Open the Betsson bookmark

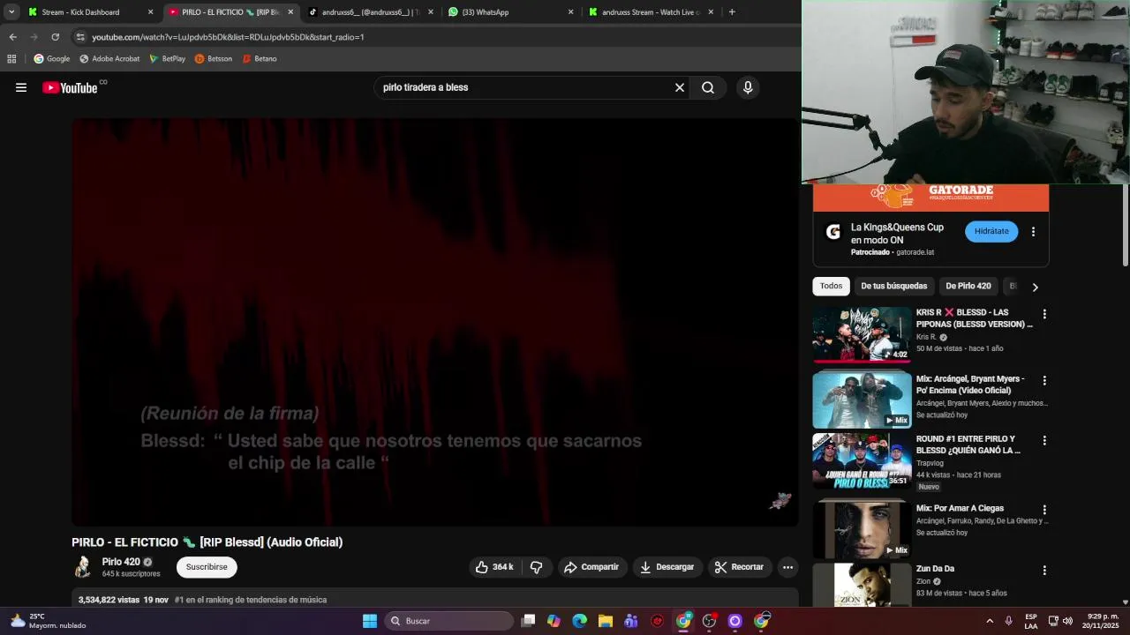coord(213,59)
